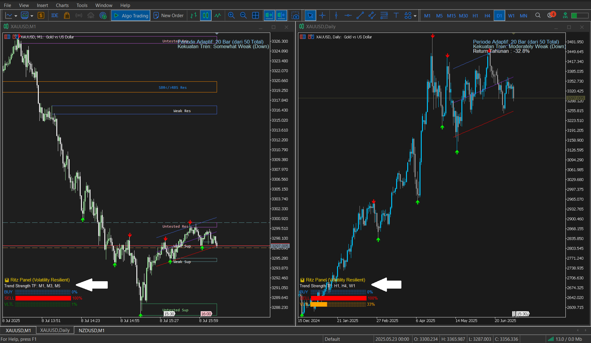Screen dimensions: 591x343
Task: Take a chart screenshot with the camera icon
Action: 295,15
